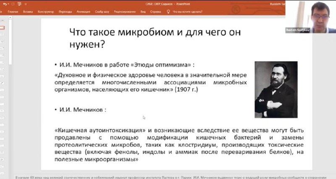
Task: Open the Анимация ribbon tab
Action: [x=83, y=12]
